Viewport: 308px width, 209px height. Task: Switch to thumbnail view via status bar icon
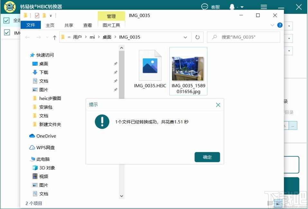(x=278, y=203)
